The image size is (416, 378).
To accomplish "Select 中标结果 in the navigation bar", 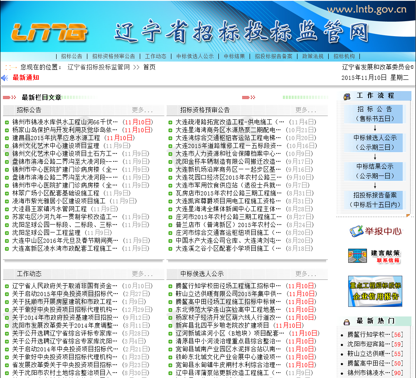I will pos(234,56).
